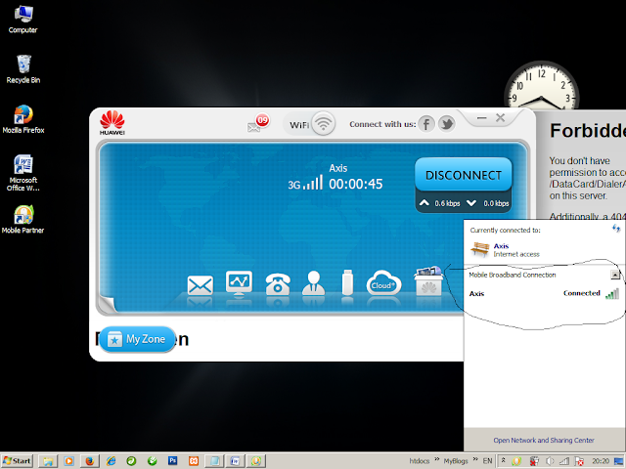Open the telephone call icon
Viewport: 626px width, 469px height.
(278, 284)
